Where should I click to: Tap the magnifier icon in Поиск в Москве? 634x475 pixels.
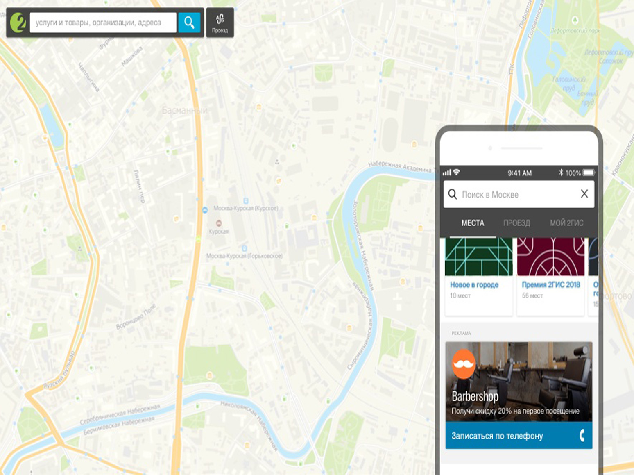[x=452, y=194]
